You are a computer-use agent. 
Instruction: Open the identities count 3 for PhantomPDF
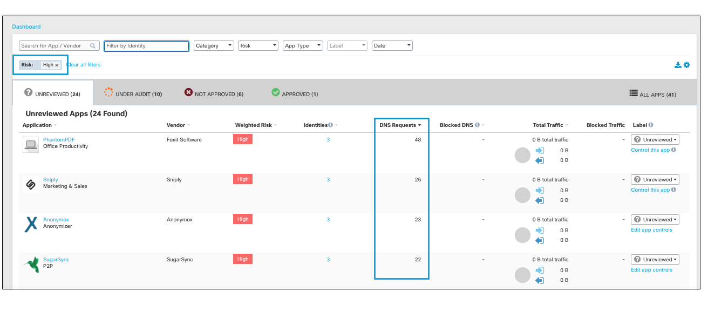coord(328,140)
